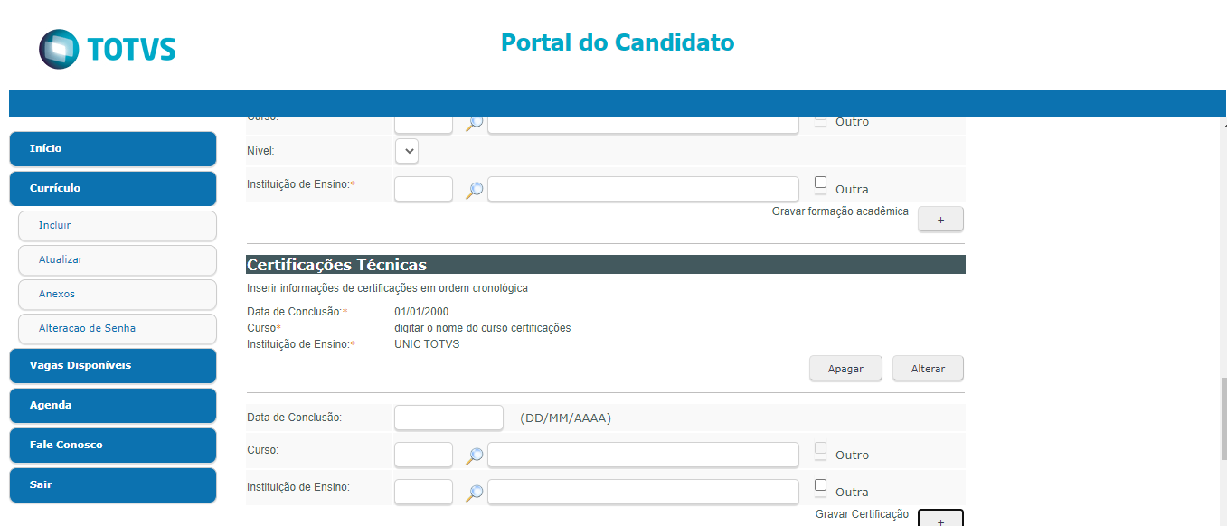
Task: Click the vertical page scrollbar thumb
Action: [1223, 419]
